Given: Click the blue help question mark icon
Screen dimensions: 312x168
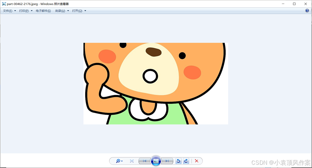Looking at the screenshot, I should (307, 11).
